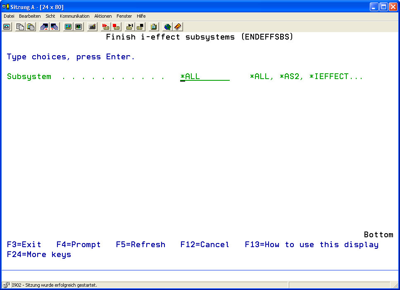Click F12=Cancel at the bottom

click(205, 245)
